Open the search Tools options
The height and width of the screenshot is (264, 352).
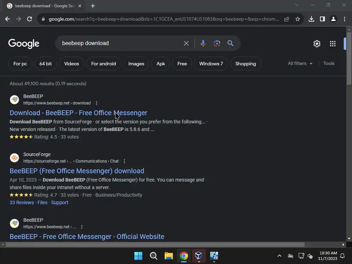[329, 64]
